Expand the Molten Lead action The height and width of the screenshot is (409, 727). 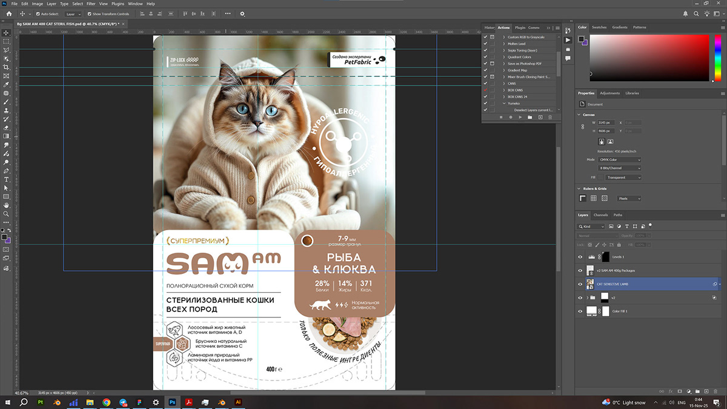click(x=504, y=44)
